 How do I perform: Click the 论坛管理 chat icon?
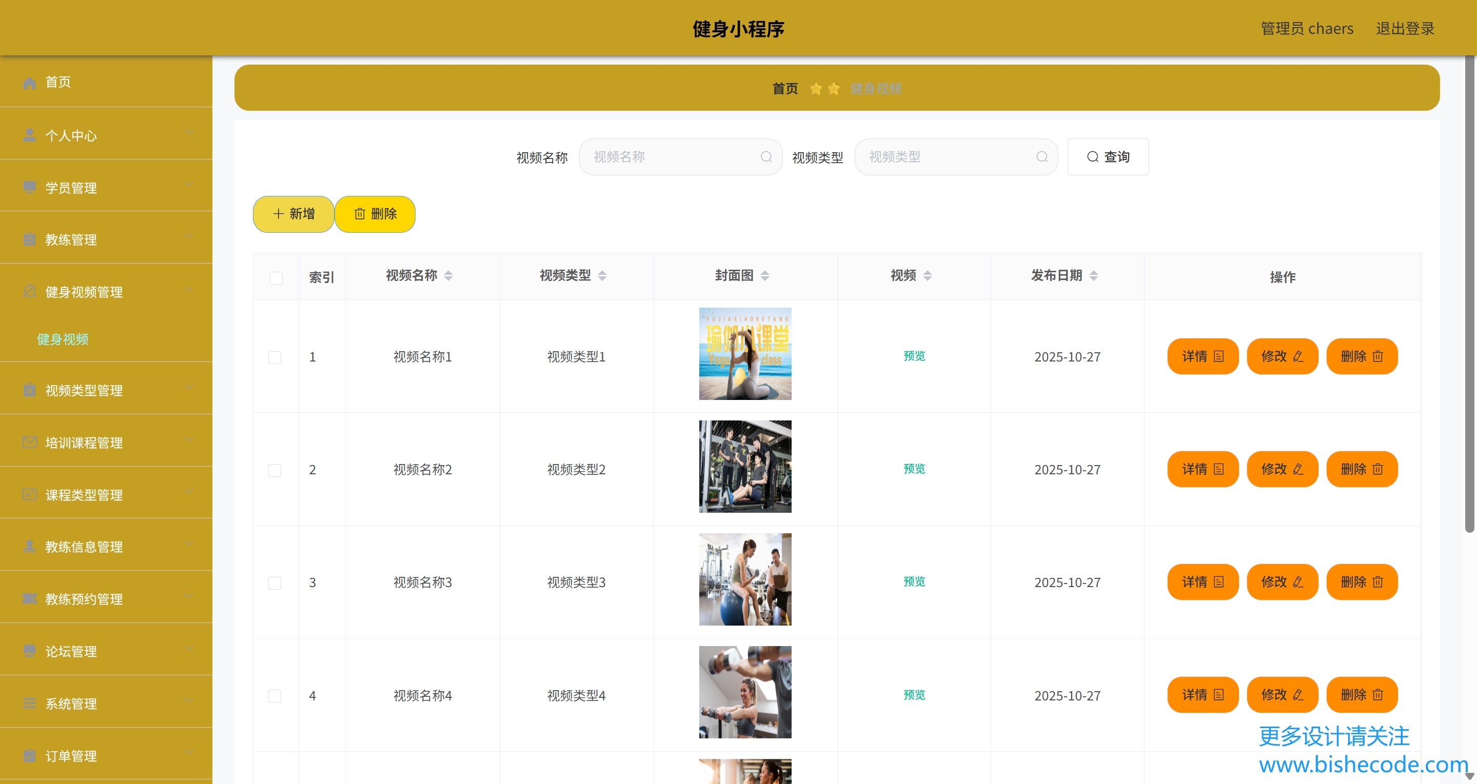pyautogui.click(x=29, y=651)
